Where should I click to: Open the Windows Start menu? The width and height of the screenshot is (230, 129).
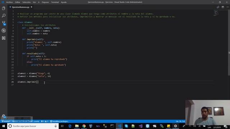[x=4, y=126]
